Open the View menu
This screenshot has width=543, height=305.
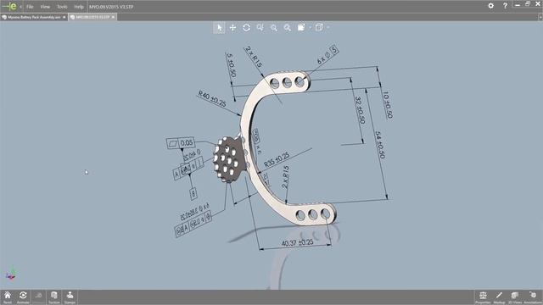point(45,7)
